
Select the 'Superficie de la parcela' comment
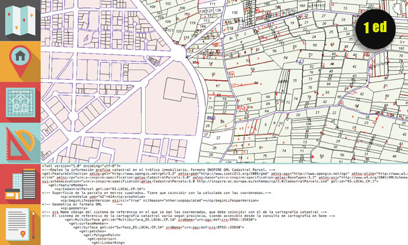[x=156, y=193]
